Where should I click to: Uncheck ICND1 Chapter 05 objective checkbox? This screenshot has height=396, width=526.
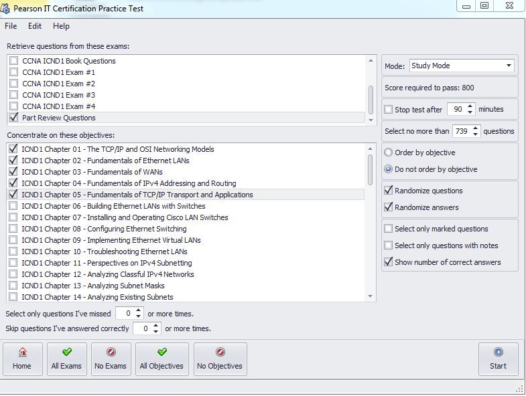point(13,195)
